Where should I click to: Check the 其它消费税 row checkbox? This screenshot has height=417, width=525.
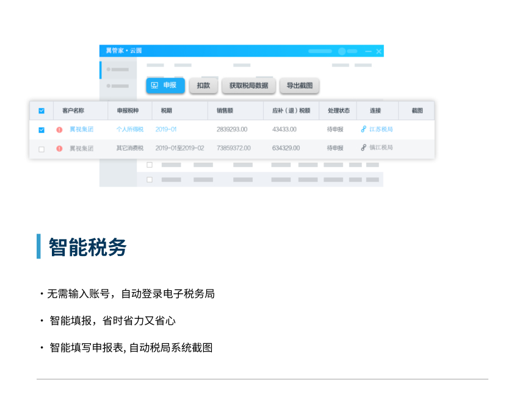(x=42, y=149)
